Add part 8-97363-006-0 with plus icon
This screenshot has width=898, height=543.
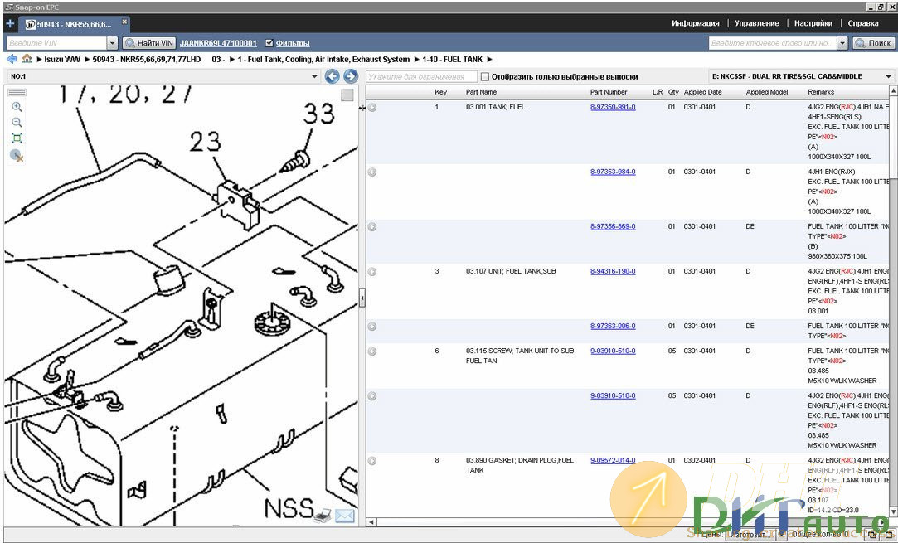pyautogui.click(x=372, y=327)
